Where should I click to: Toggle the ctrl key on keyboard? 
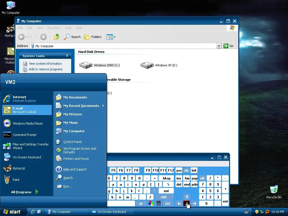[x=168, y=203]
